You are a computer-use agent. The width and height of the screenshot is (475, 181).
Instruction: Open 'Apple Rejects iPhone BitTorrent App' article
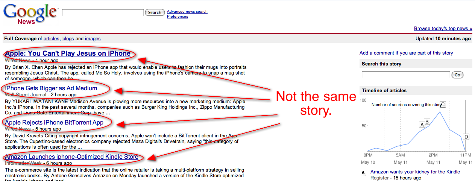point(54,123)
